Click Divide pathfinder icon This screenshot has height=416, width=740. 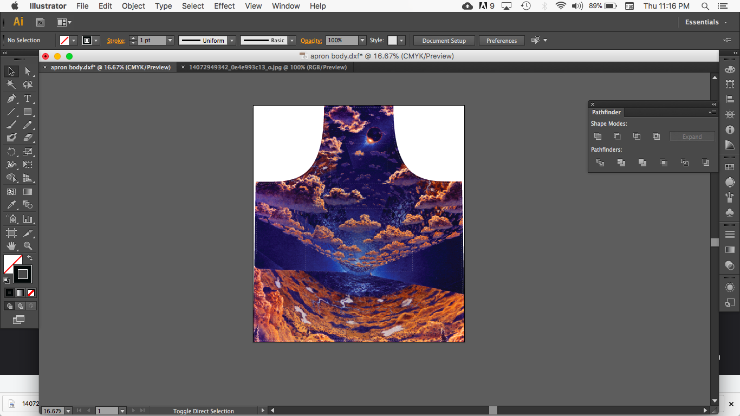(x=600, y=162)
